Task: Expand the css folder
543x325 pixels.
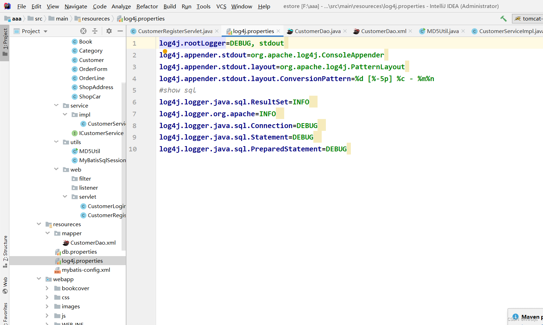Action: click(x=47, y=297)
